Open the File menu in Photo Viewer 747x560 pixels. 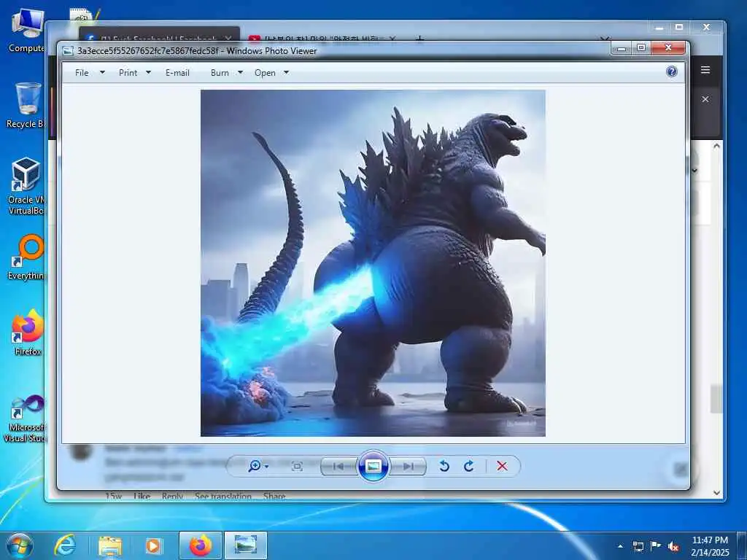point(82,72)
